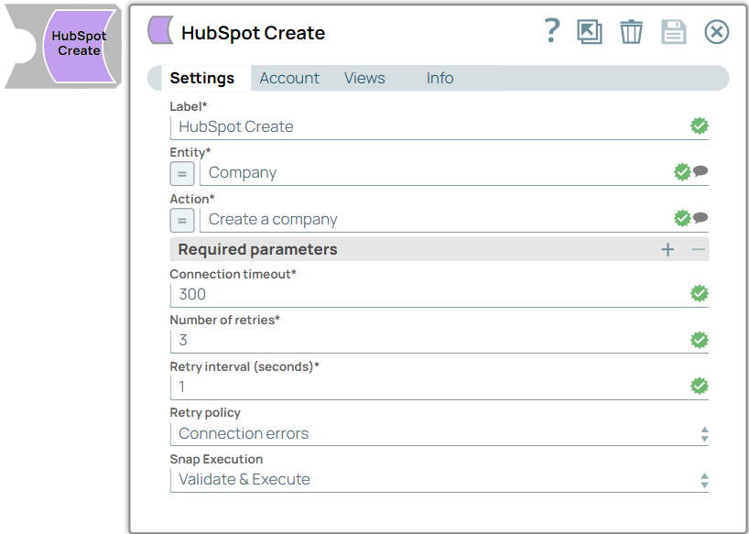Viewport: 749px width, 534px height.
Task: Click the Connection timeout validation checkmark
Action: pos(700,293)
